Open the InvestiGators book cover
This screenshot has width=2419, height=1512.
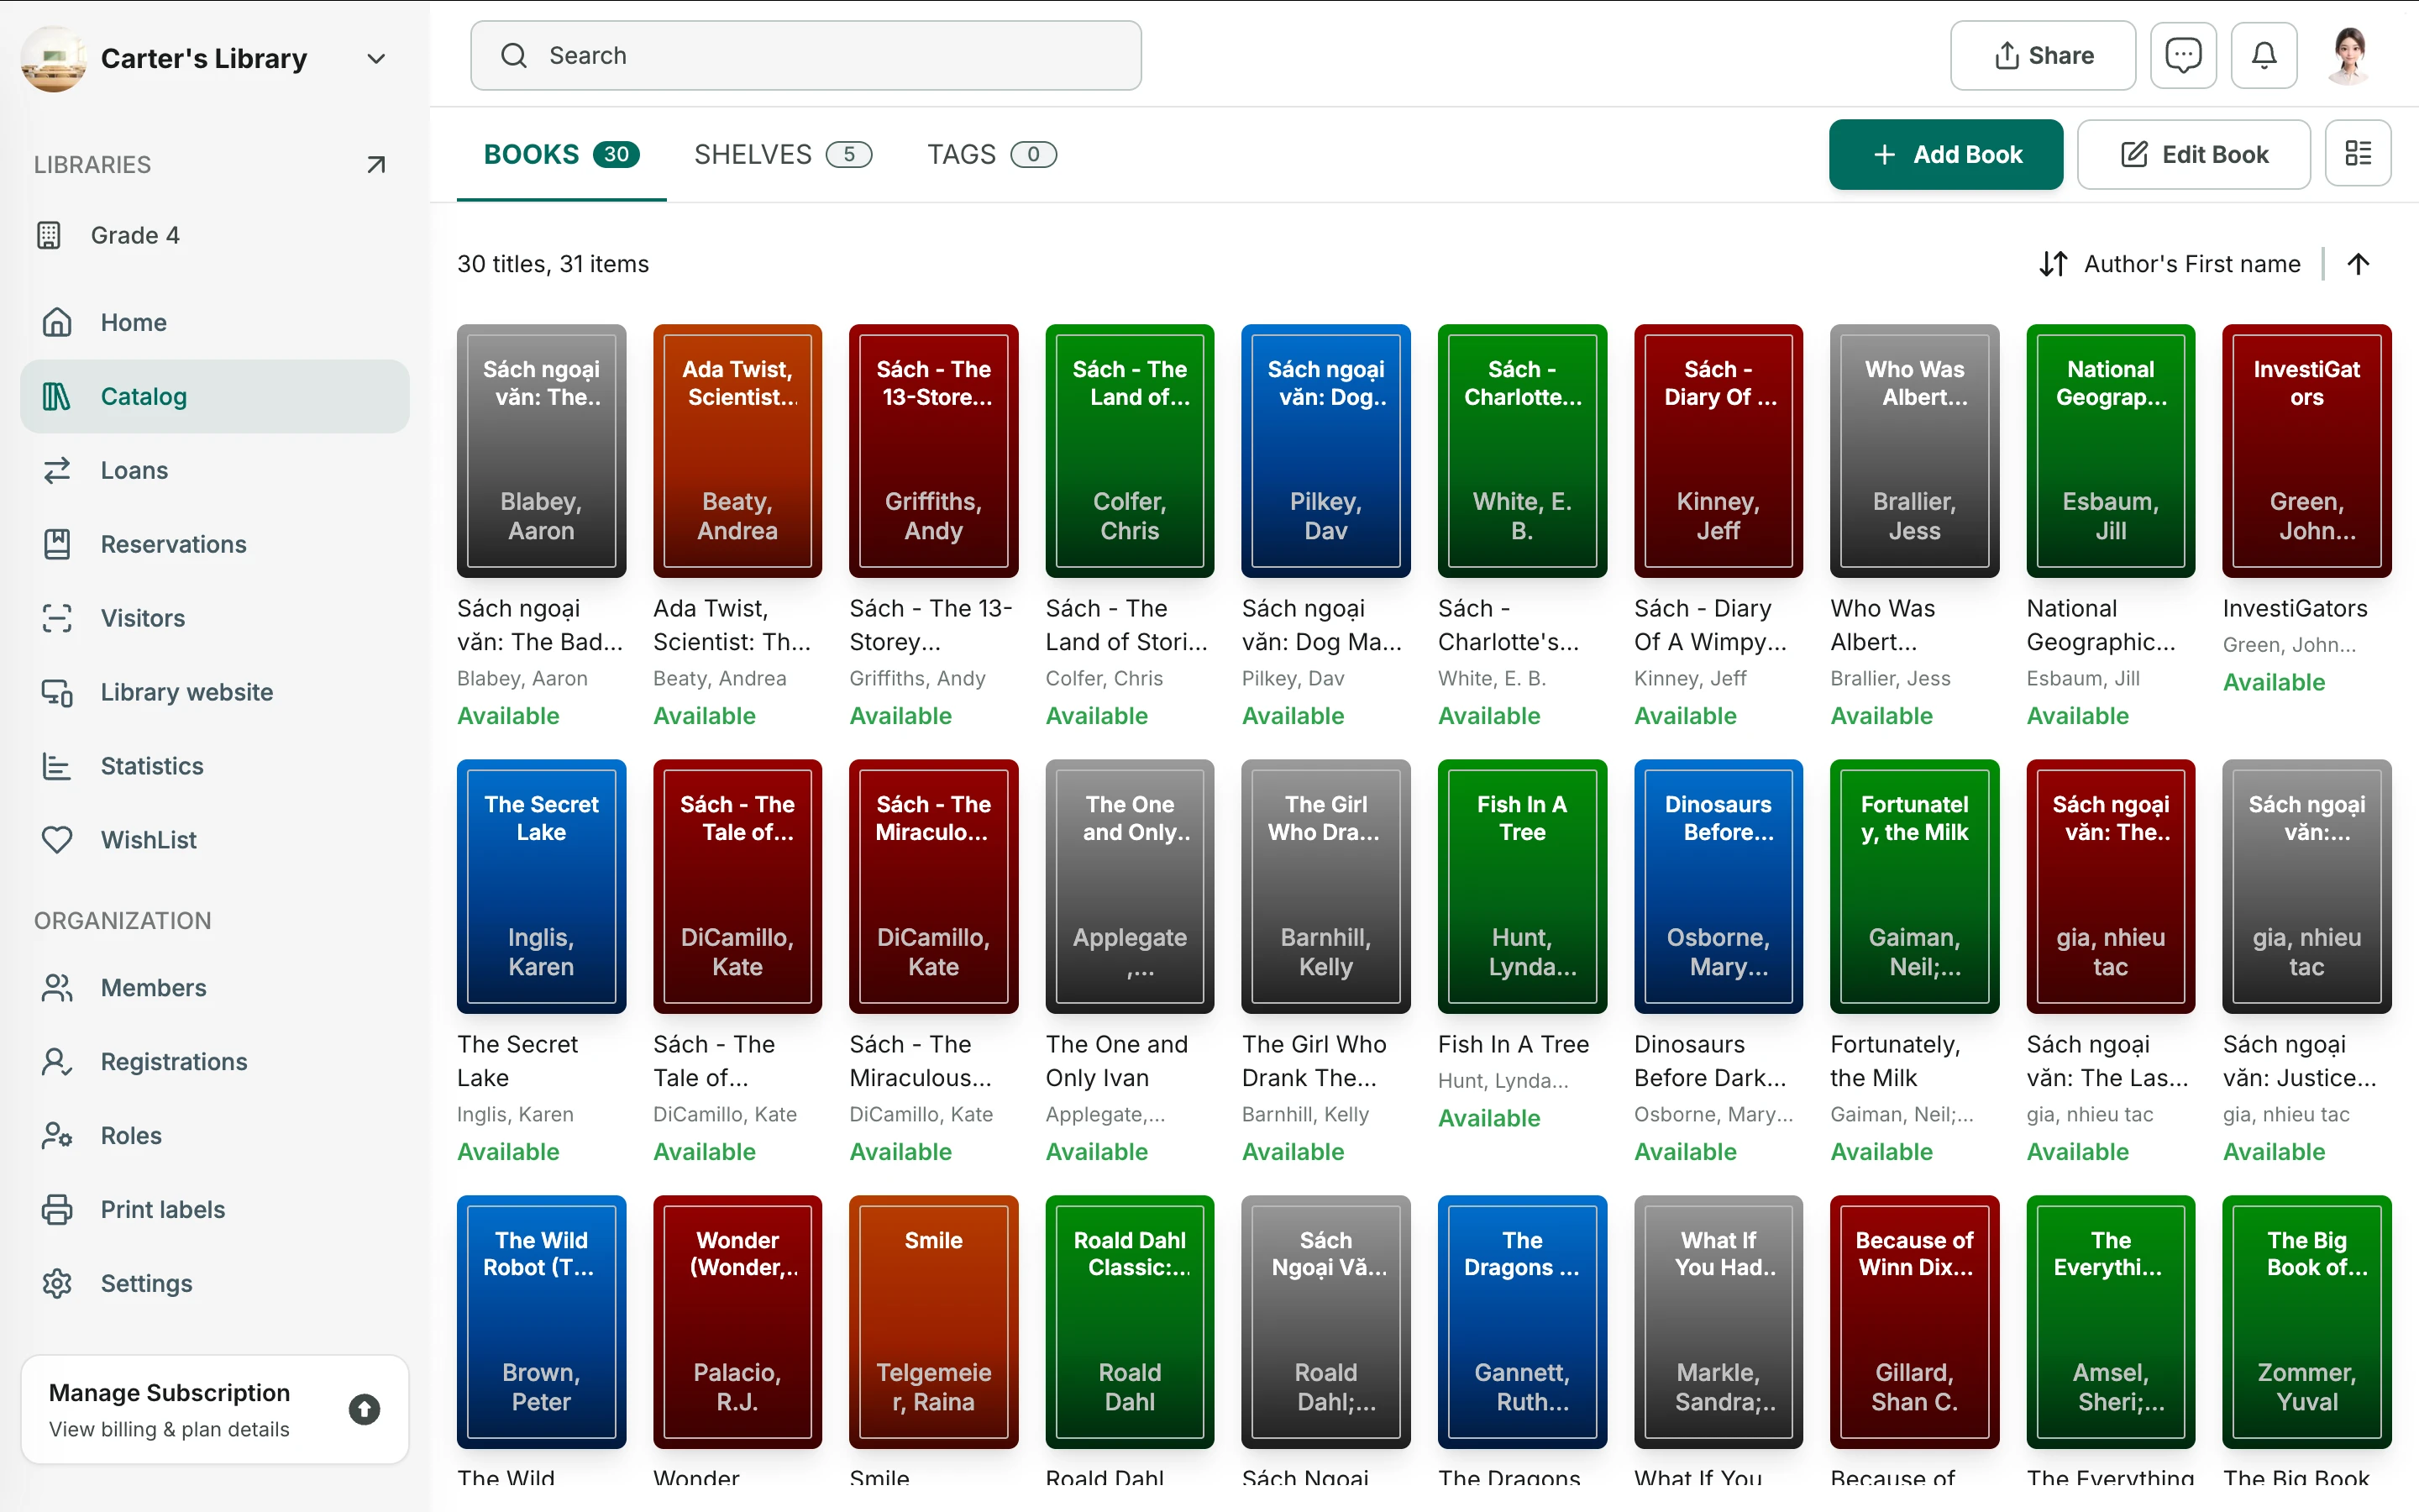click(2306, 450)
